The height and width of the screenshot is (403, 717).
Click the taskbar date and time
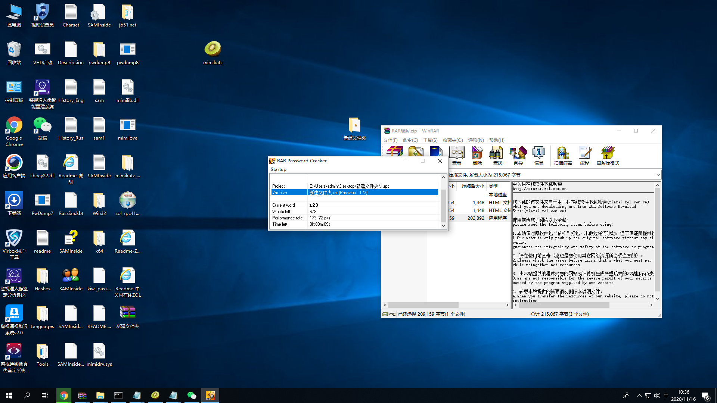(x=683, y=396)
